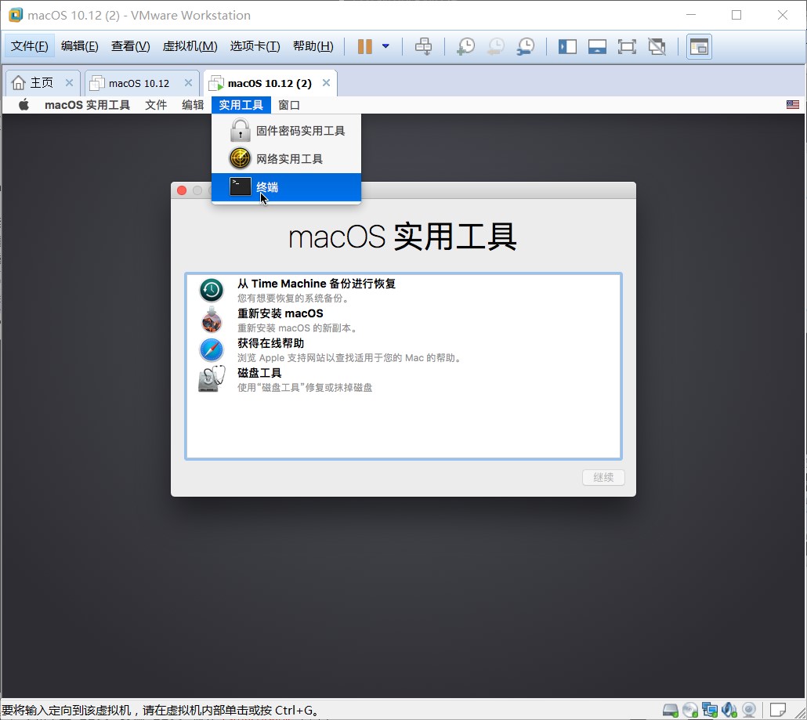The height and width of the screenshot is (720, 807).
Task: Open the snapshot manager icon
Action: point(526,46)
